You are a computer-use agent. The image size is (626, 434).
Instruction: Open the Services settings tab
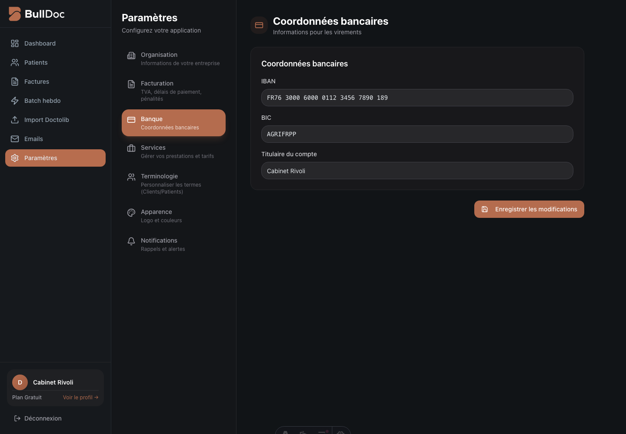pos(173,151)
